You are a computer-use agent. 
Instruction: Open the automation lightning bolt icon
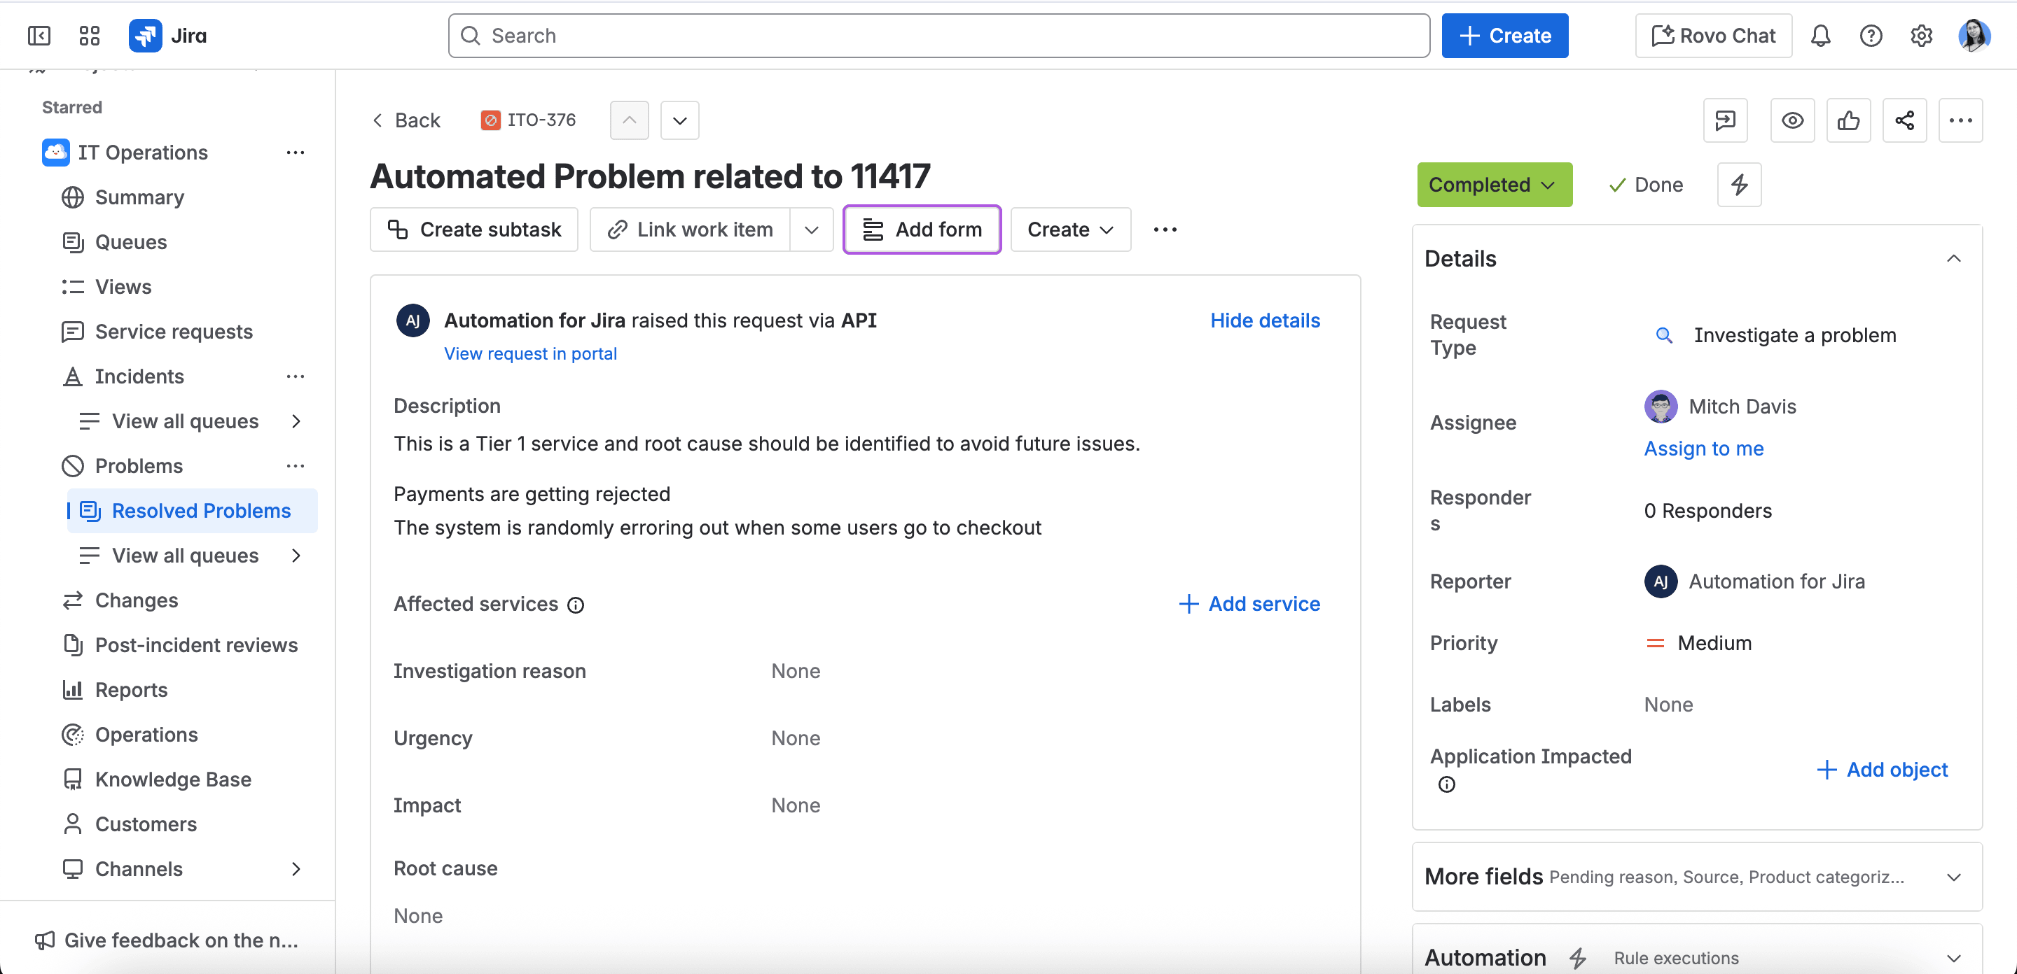[1739, 185]
